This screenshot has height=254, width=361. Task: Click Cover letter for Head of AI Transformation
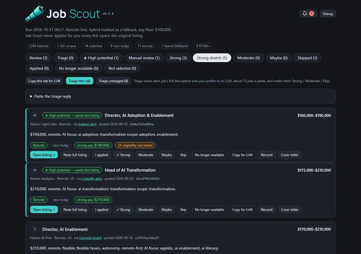pos(290,209)
